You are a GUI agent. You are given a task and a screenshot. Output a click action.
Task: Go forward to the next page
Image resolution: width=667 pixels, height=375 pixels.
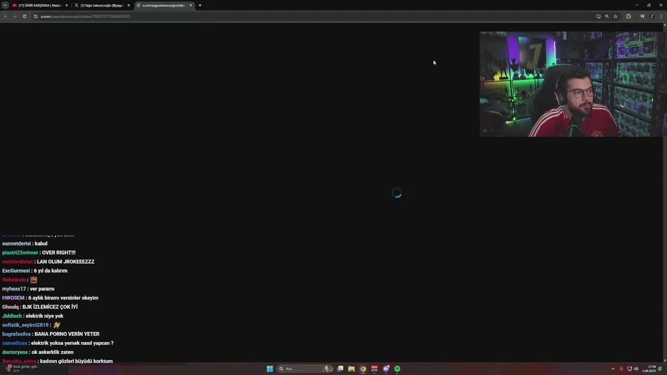tap(15, 16)
